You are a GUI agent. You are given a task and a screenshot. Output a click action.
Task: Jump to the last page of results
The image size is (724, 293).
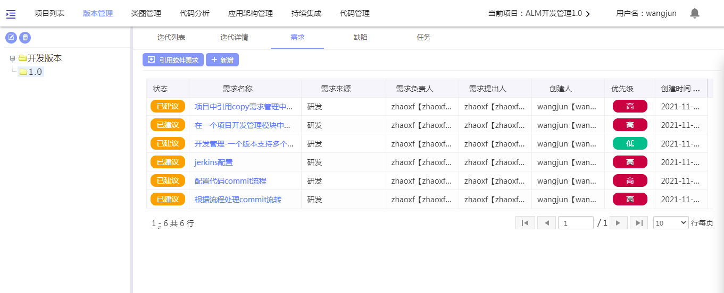click(639, 223)
